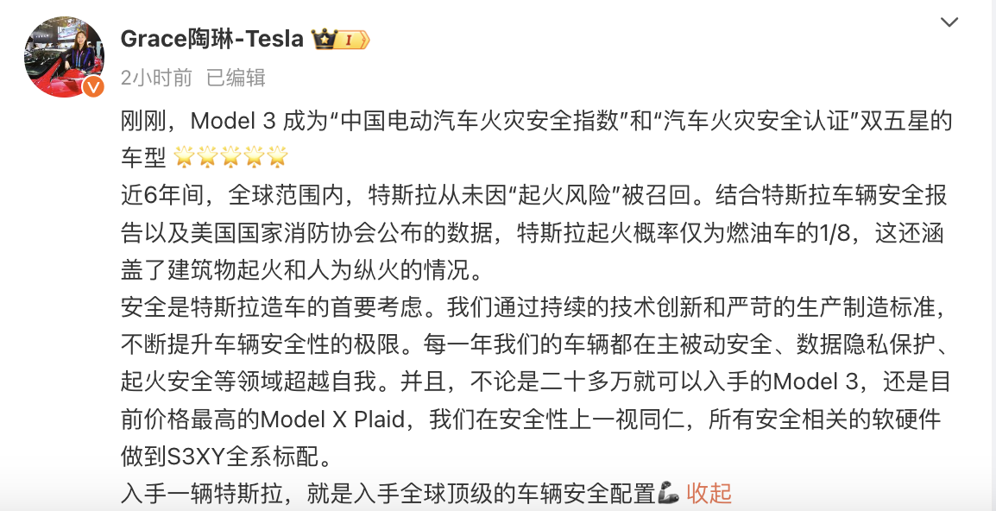Click the second star emoji in the row
Viewport: 996px width, 511px height.
[207, 156]
